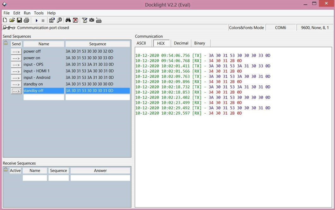Create a new project file

[5, 20]
